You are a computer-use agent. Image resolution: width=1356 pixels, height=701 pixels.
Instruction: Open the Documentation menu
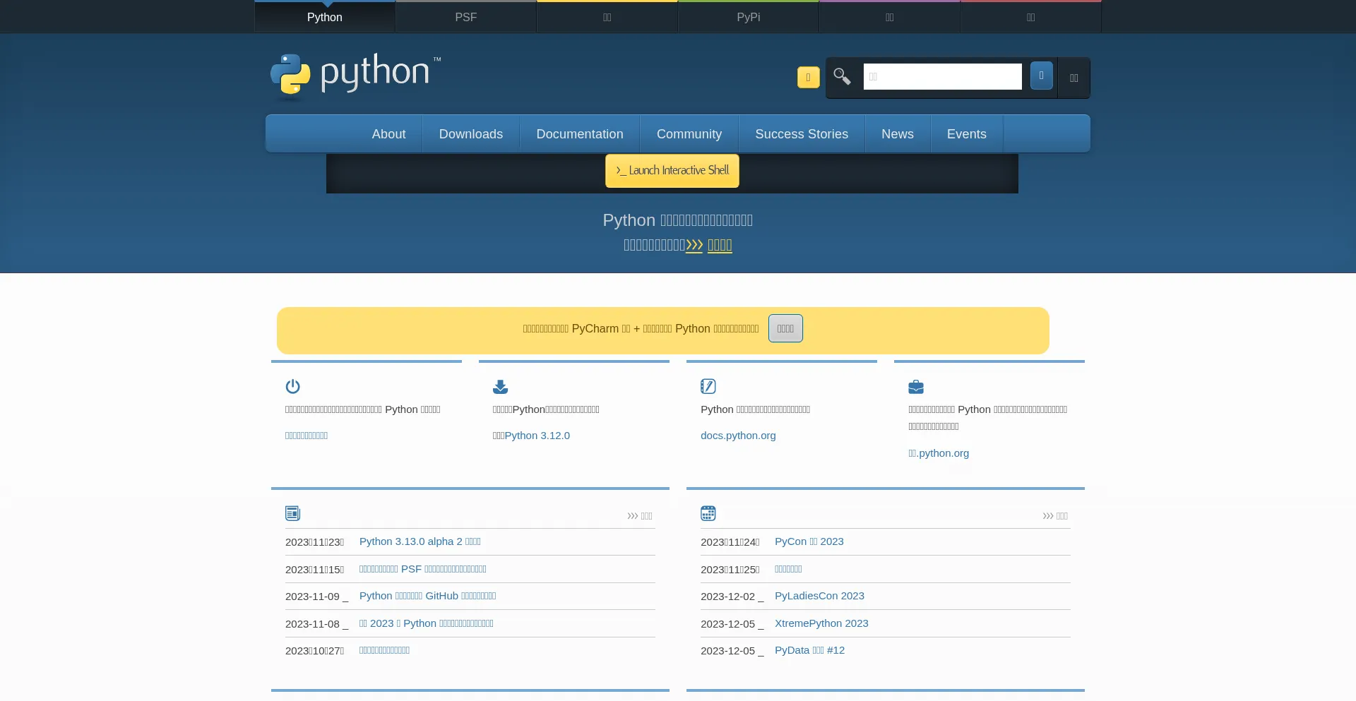click(x=580, y=134)
